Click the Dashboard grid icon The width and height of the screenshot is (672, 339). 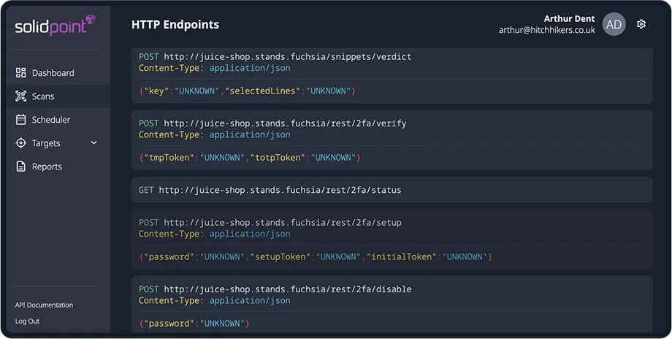pyautogui.click(x=20, y=73)
